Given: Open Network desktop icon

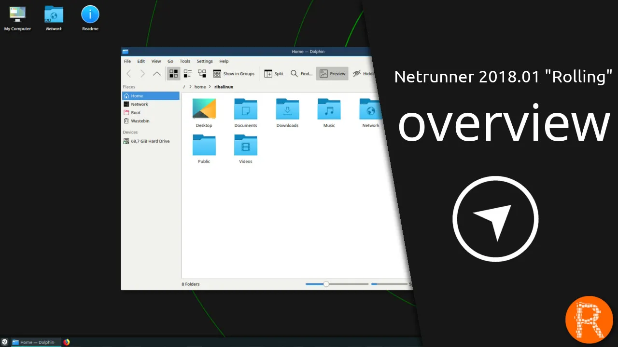Looking at the screenshot, I should pos(54,18).
